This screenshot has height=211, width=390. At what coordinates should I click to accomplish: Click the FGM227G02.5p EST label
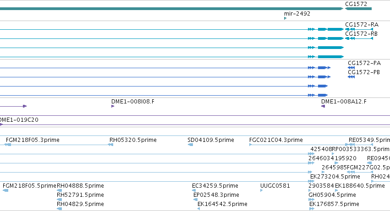click(368, 168)
